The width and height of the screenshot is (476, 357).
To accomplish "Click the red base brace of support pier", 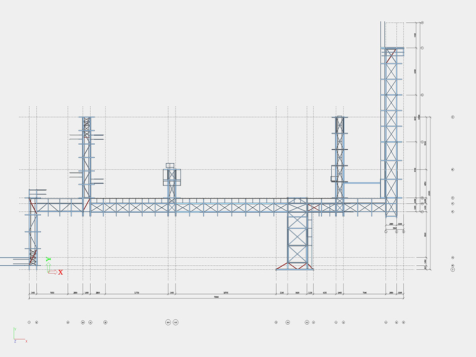I will tap(284, 267).
